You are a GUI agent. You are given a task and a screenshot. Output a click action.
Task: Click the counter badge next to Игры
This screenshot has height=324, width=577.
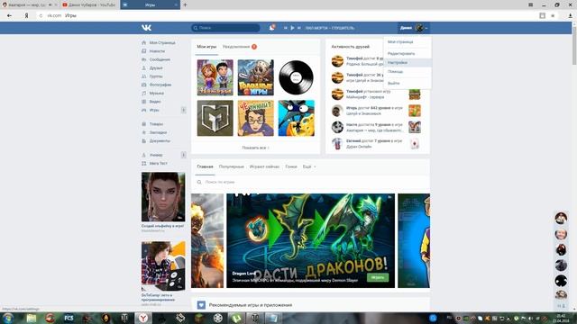coord(183,110)
